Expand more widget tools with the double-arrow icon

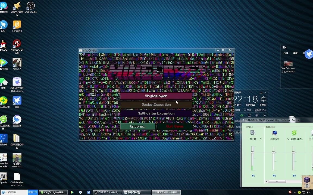click(264, 115)
